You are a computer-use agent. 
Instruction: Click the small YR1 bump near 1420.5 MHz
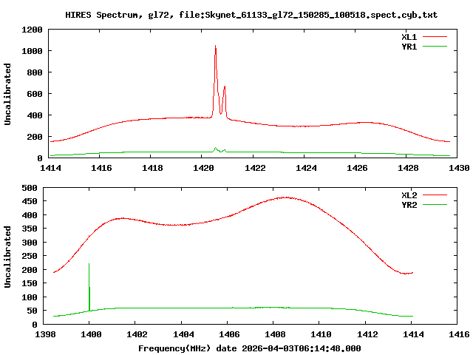(215, 148)
